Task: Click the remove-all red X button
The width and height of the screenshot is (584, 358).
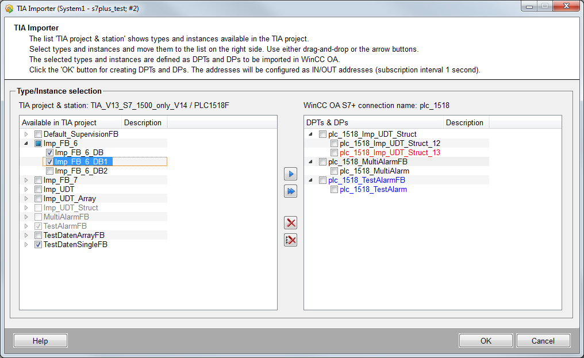Action: click(291, 240)
